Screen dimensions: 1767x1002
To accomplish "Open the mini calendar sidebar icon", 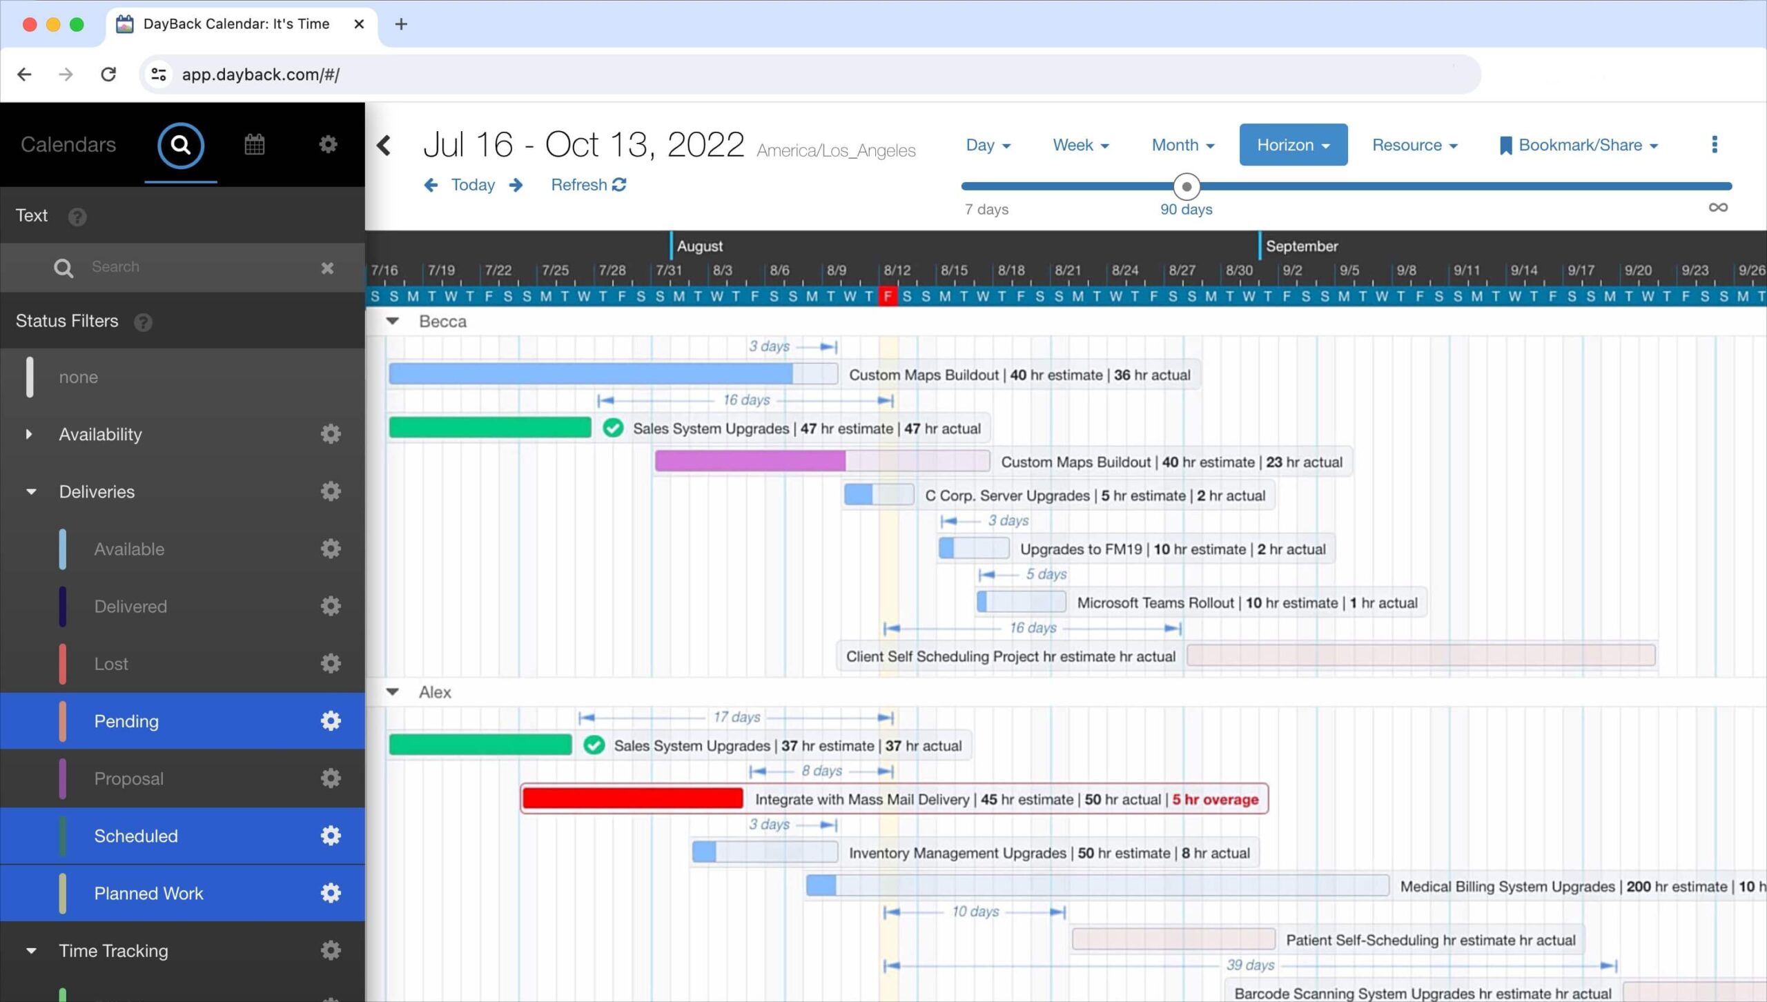I will (254, 144).
